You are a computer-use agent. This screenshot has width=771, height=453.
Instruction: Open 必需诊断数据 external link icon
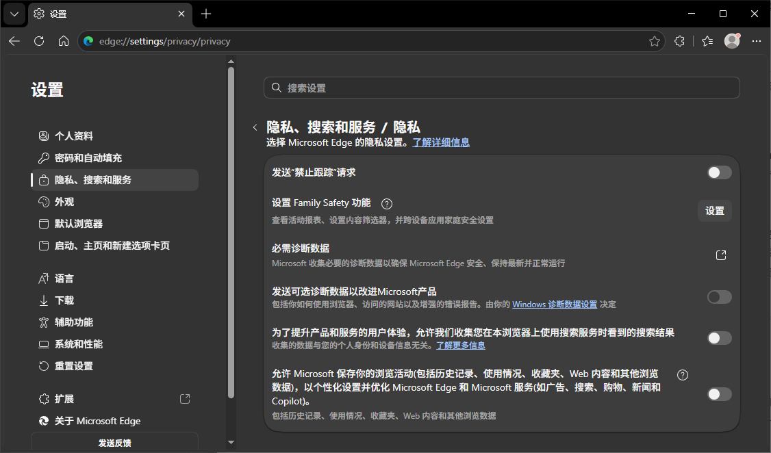pyautogui.click(x=721, y=255)
